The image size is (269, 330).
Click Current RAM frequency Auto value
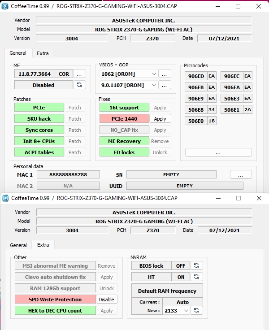click(183, 302)
